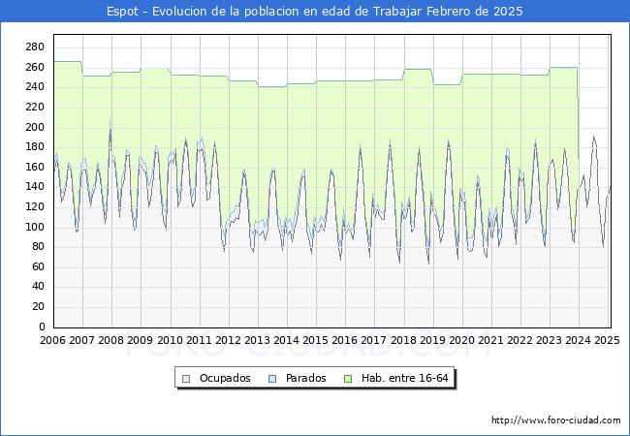Click the 100 y-axis value
630x436 pixels.
coord(35,228)
